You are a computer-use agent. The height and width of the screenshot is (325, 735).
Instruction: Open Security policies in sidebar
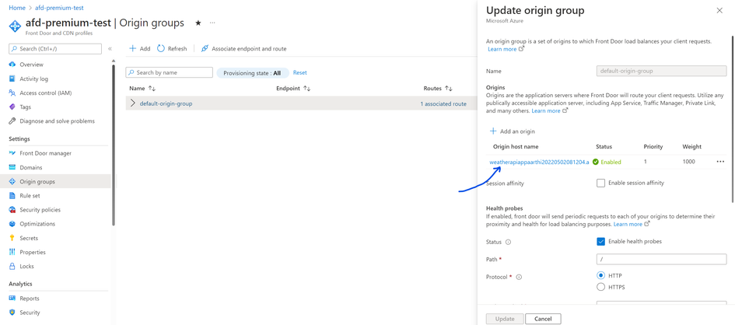40,210
